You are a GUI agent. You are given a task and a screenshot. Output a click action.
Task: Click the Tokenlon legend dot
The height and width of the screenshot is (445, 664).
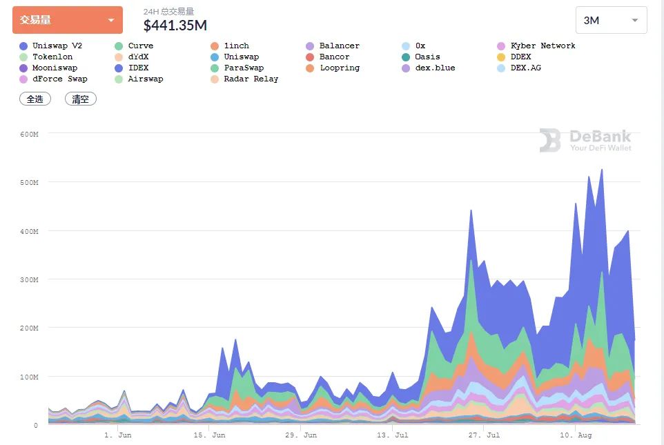coord(23,57)
